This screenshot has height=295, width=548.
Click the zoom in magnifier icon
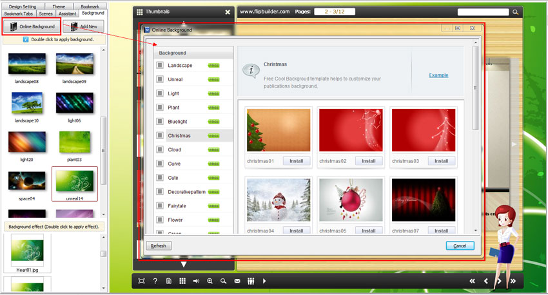[210, 281]
